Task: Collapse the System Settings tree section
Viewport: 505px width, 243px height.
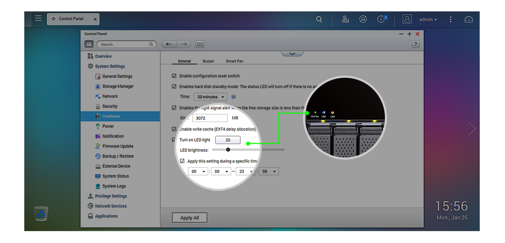Action: click(x=91, y=66)
